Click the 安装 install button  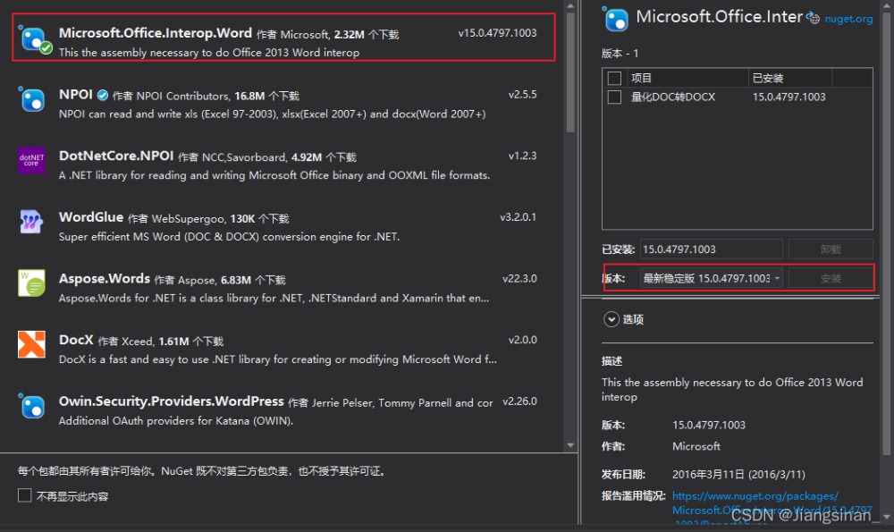point(831,278)
